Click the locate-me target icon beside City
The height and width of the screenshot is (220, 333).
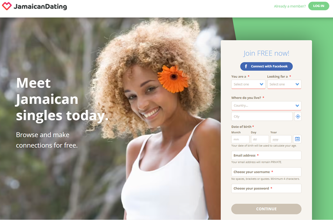tap(298, 116)
